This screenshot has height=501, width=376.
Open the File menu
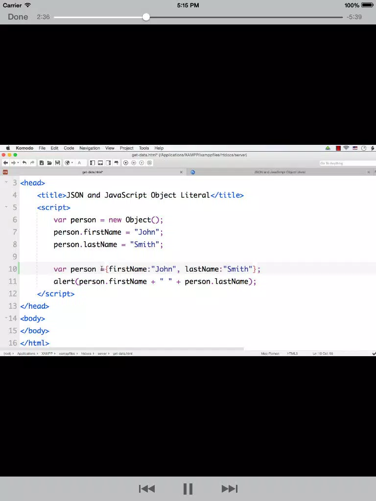click(42, 148)
